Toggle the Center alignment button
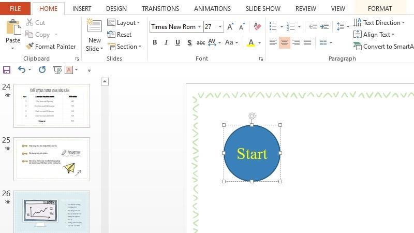This screenshot has height=233, width=414. coord(284,42)
